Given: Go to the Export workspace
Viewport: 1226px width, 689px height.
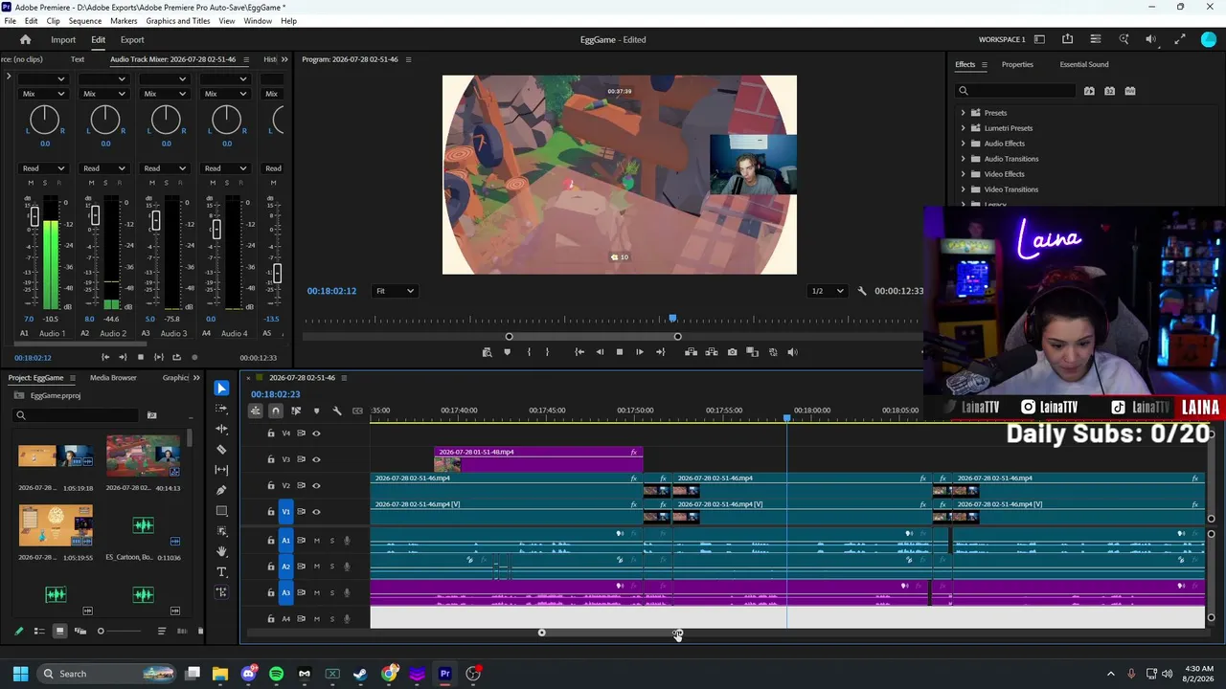Looking at the screenshot, I should click(132, 40).
